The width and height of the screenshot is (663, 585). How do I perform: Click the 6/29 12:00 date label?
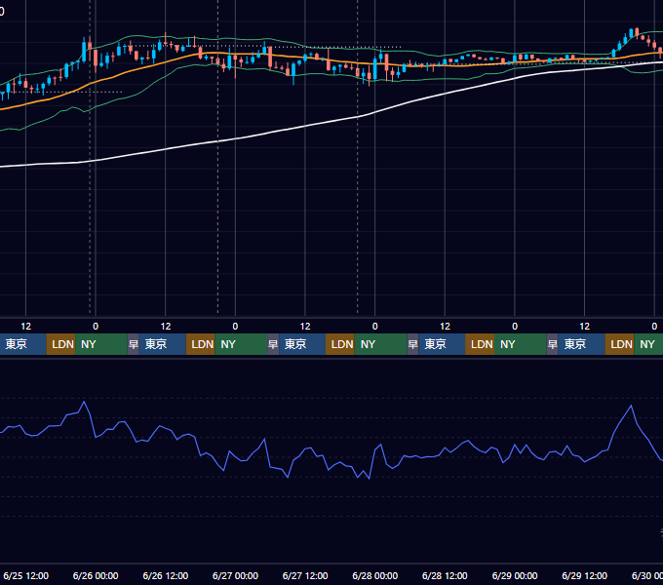coord(584,575)
